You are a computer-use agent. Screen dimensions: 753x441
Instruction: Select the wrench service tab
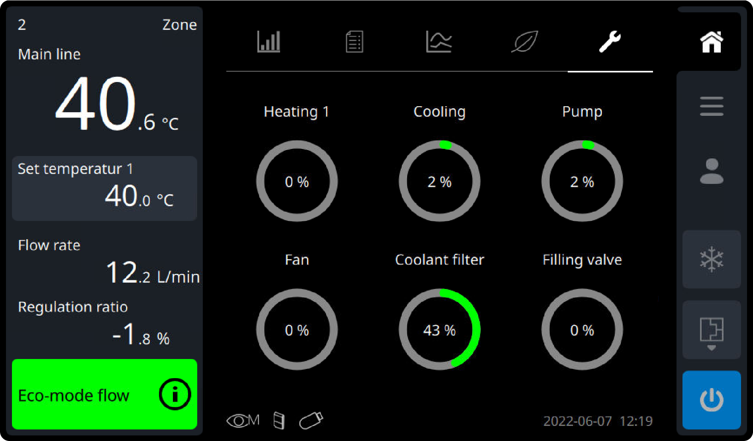click(x=610, y=42)
